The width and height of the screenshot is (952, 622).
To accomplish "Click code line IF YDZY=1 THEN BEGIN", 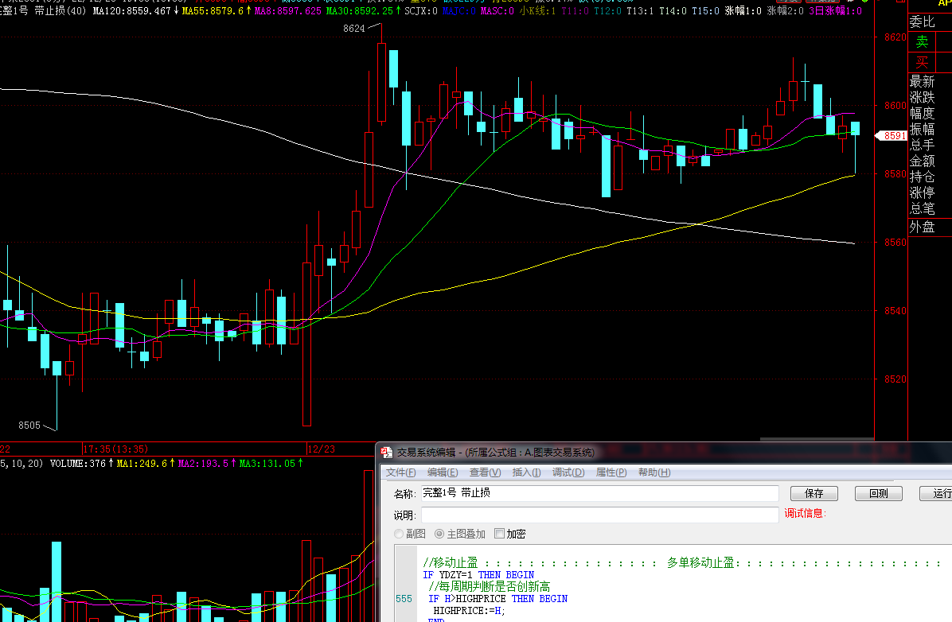I will [478, 574].
